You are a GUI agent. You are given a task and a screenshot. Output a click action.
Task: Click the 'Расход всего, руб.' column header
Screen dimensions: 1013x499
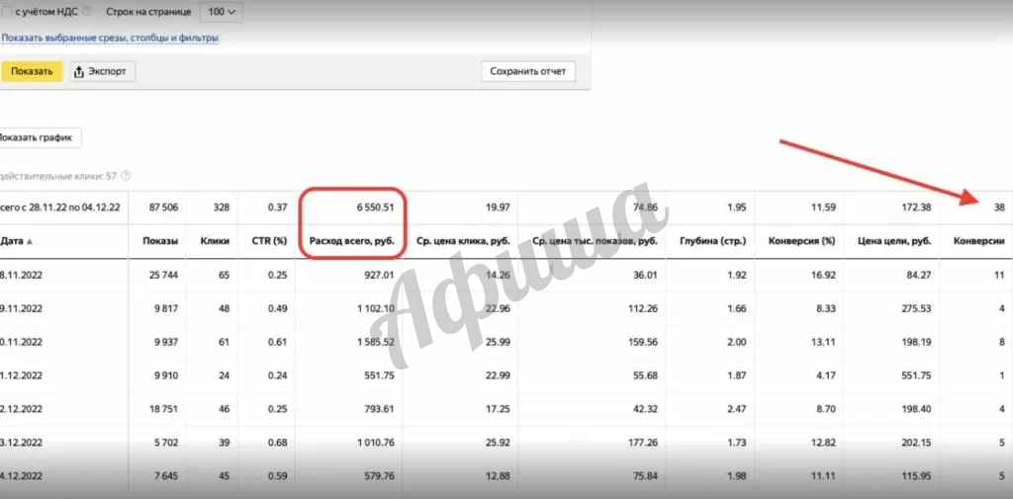(x=352, y=241)
